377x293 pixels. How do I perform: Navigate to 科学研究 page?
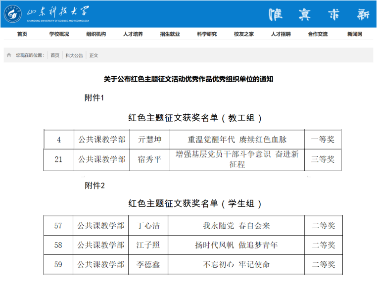(x=207, y=34)
